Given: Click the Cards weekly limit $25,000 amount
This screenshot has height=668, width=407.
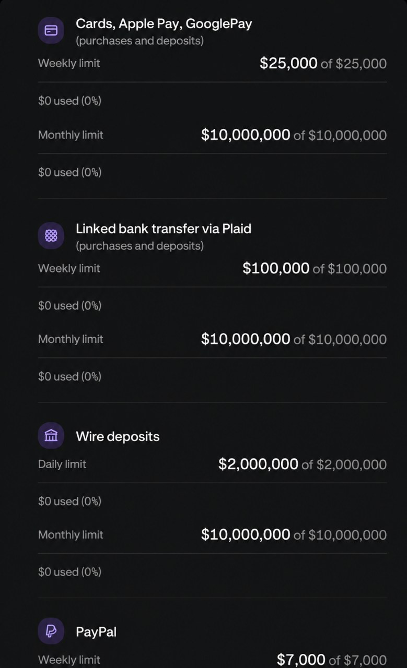Looking at the screenshot, I should 288,63.
